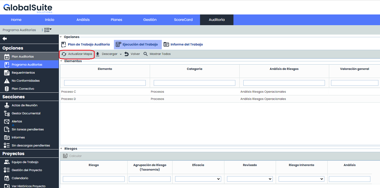Click the Equipo de Trabajo people icon
The image size is (380, 188).
pyautogui.click(x=7, y=162)
